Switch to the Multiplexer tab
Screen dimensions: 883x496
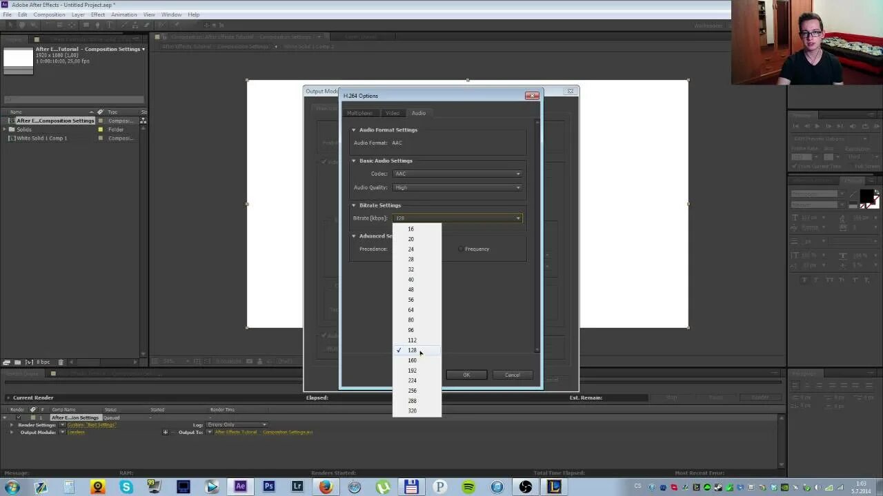pos(359,113)
